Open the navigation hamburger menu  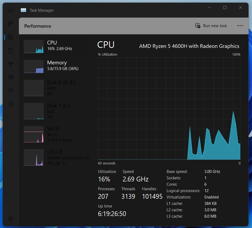click(x=11, y=11)
